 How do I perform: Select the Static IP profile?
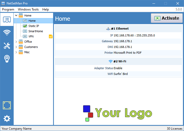(34, 26)
